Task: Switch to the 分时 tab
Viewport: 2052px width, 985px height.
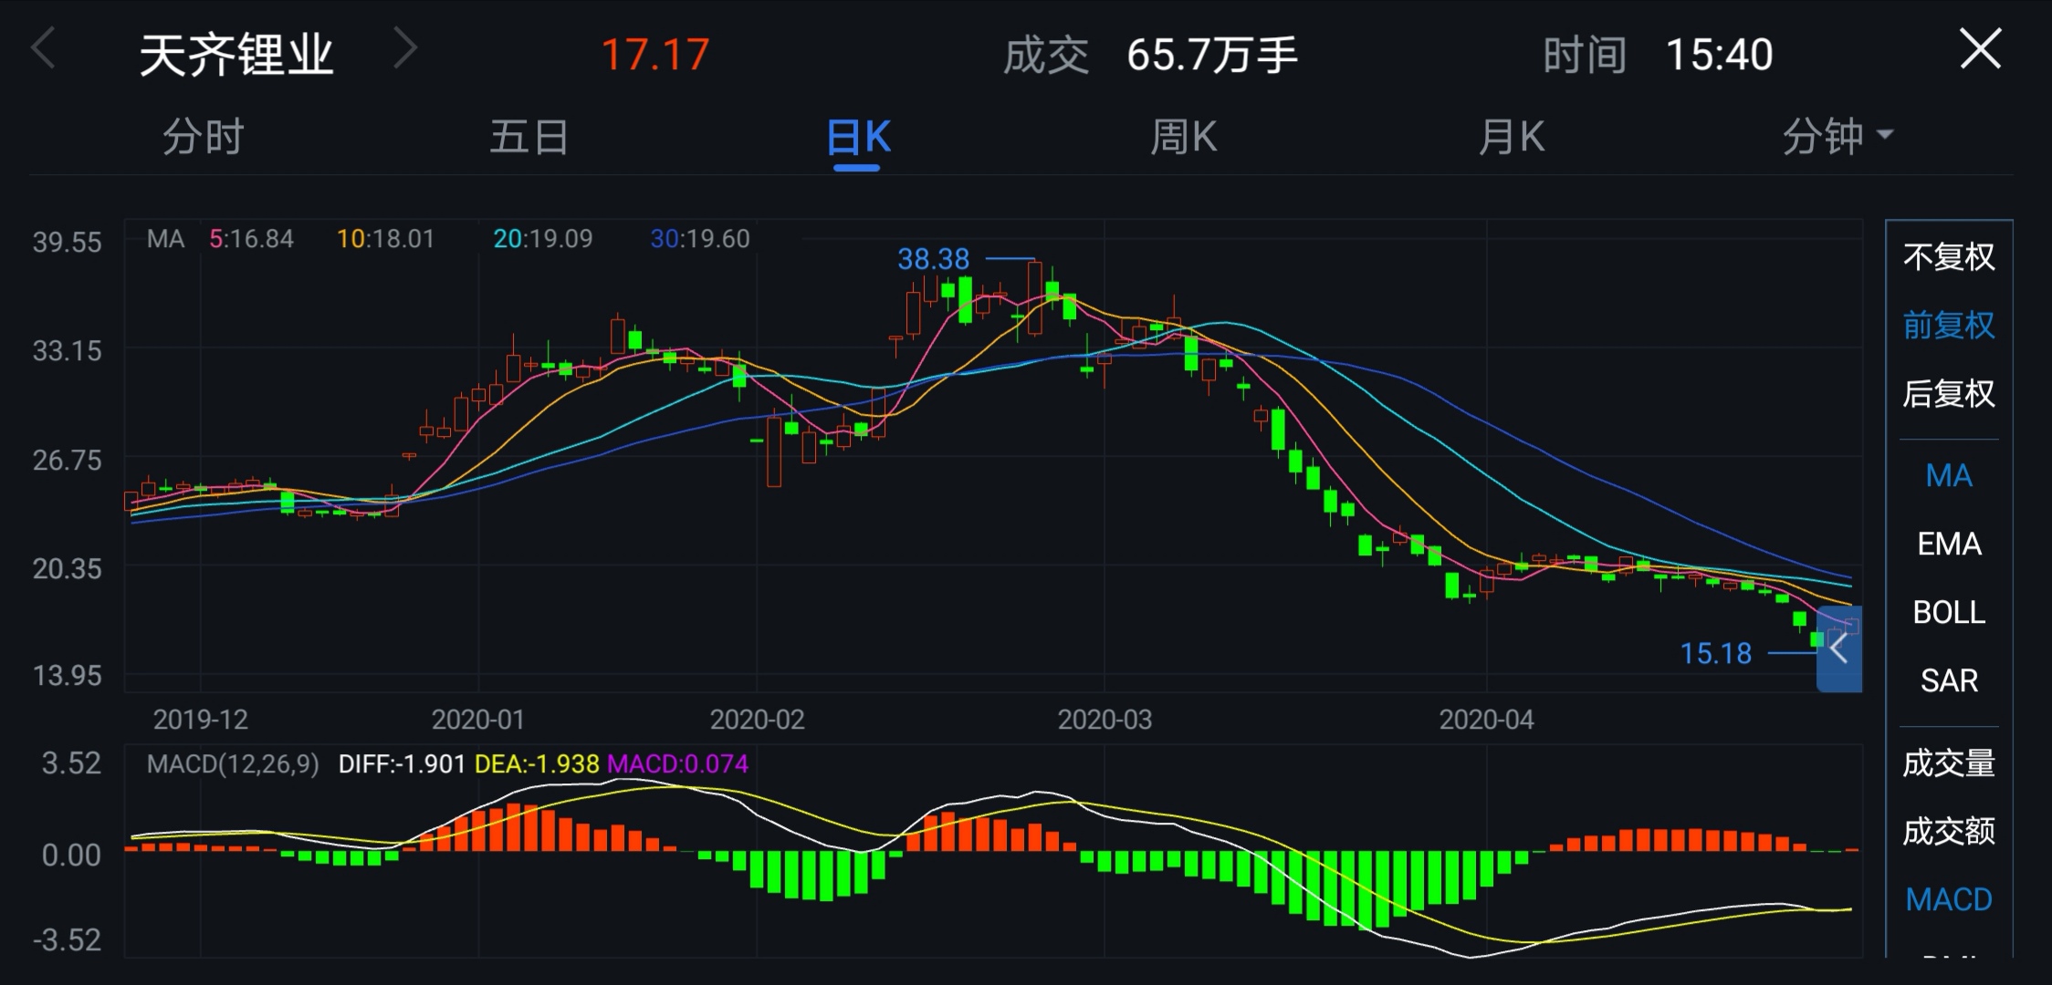Action: [203, 137]
